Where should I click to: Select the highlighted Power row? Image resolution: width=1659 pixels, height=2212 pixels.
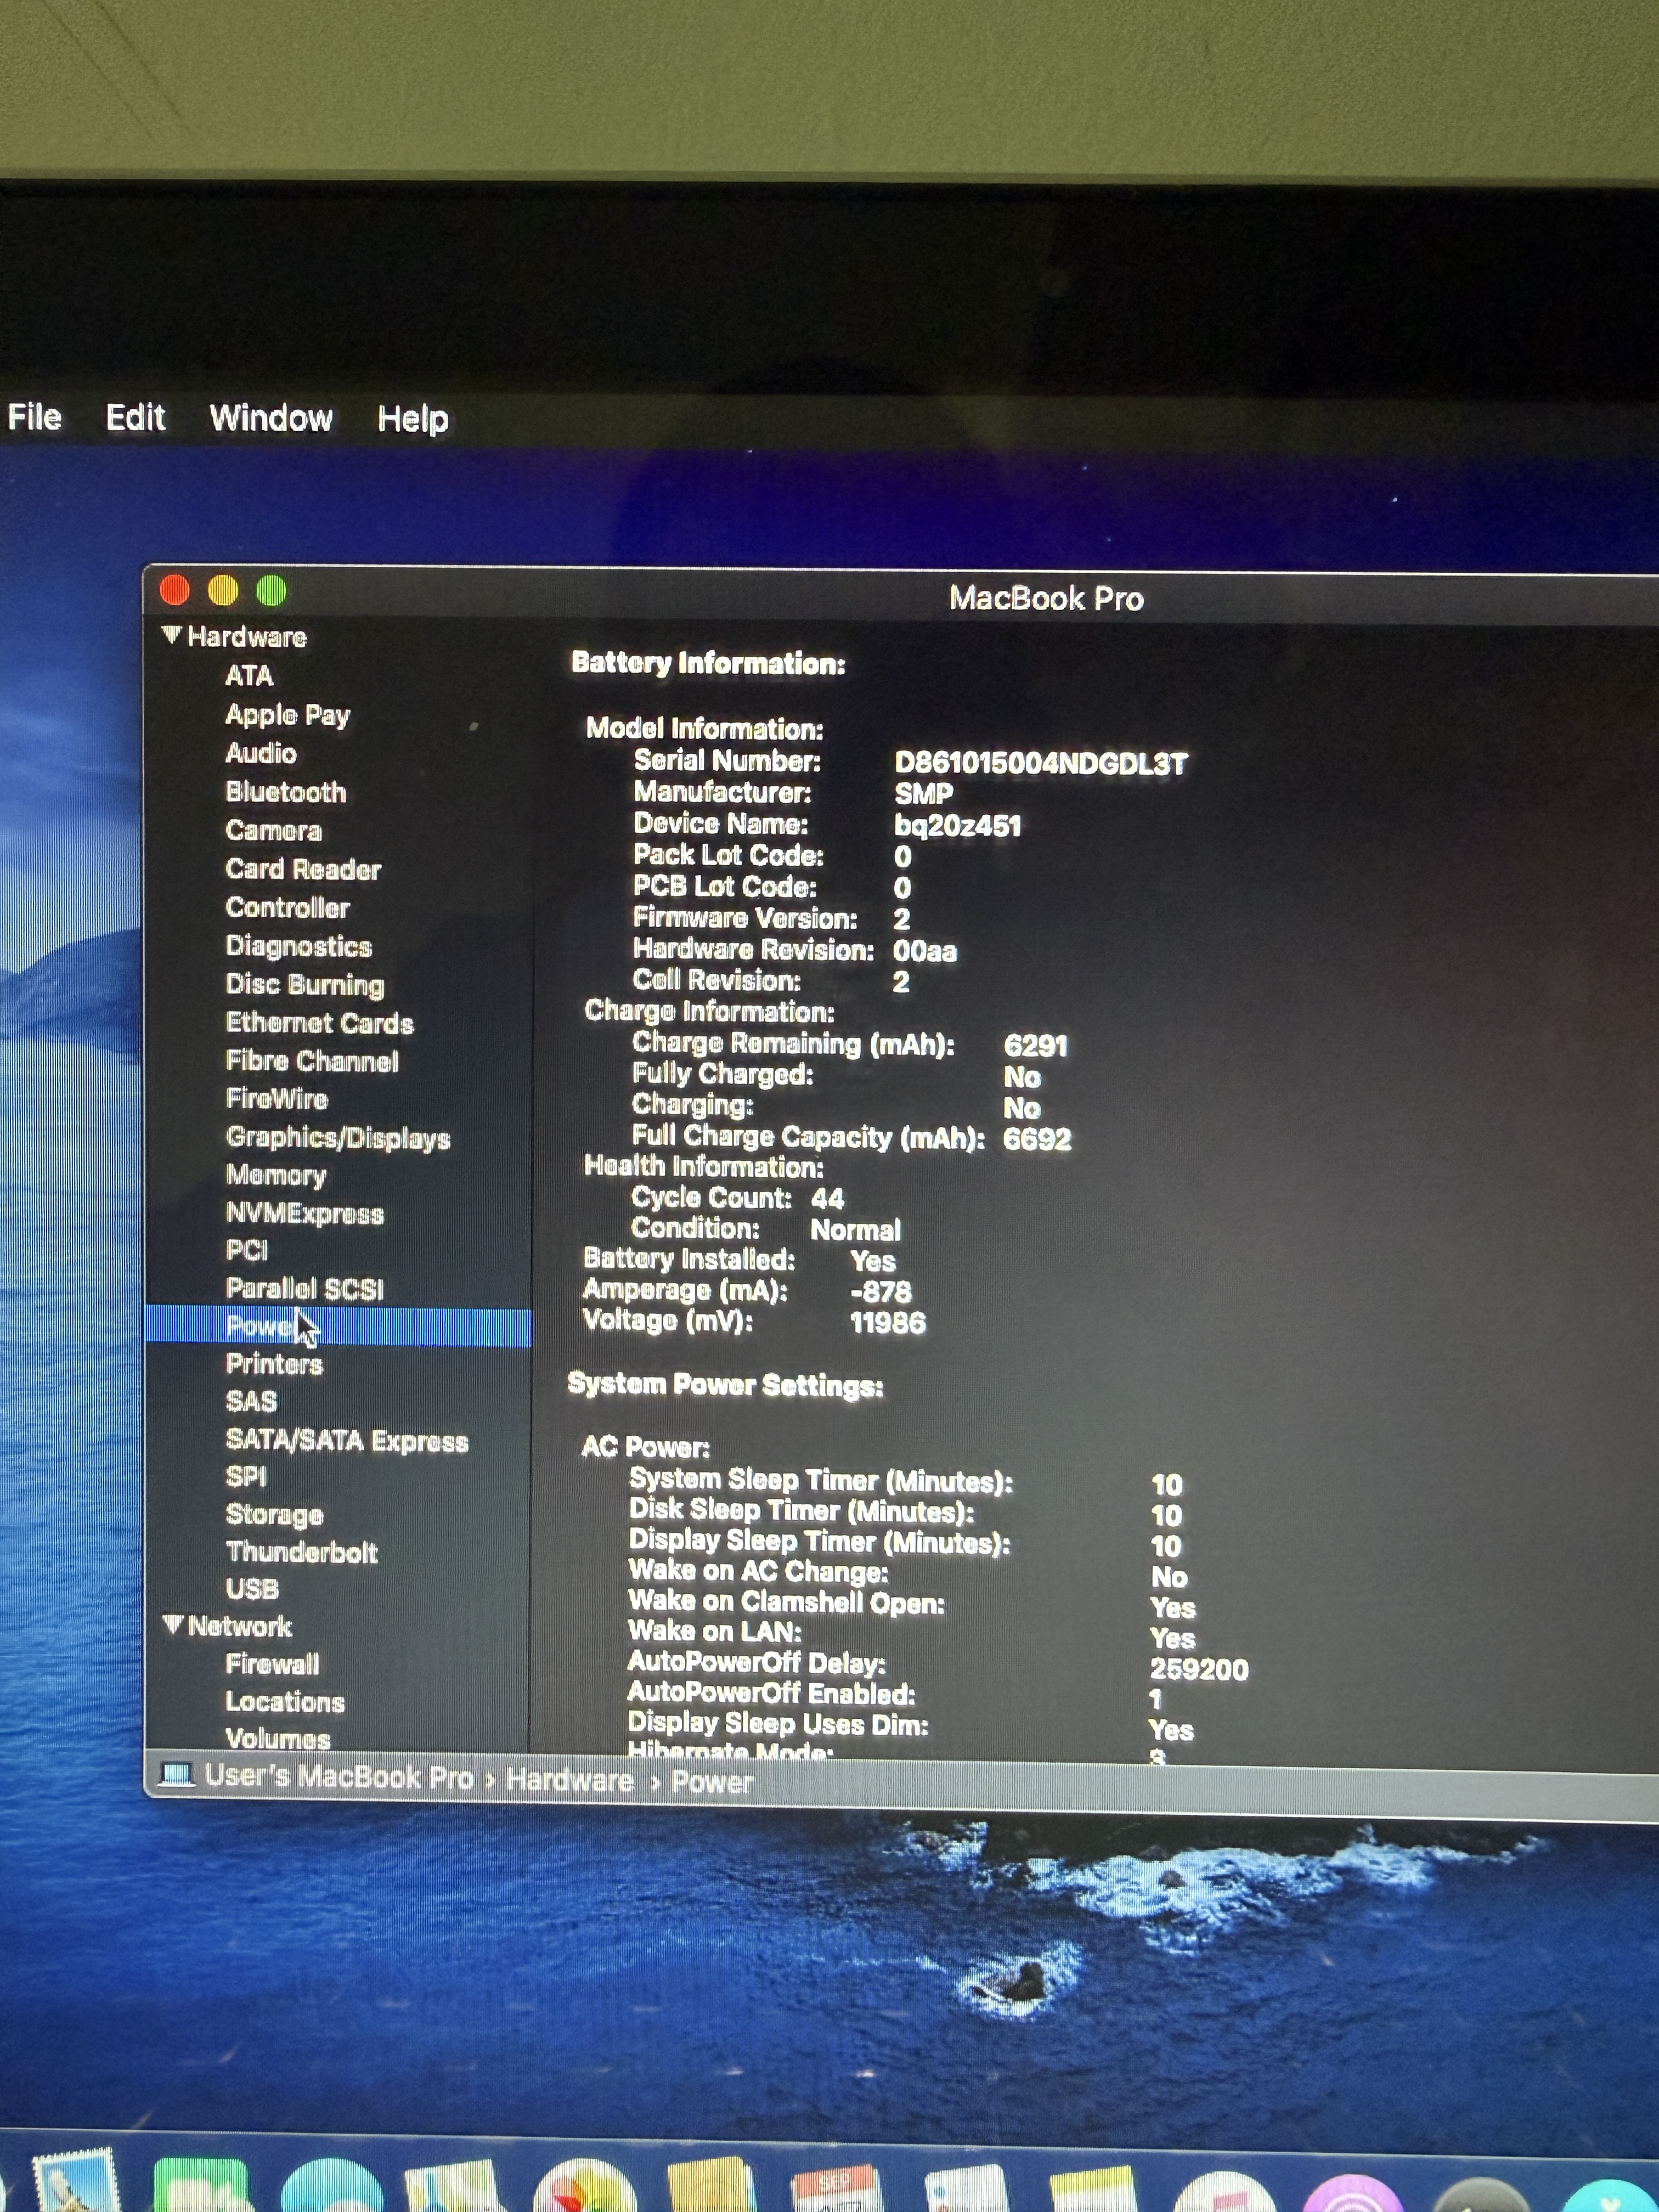coord(338,1327)
